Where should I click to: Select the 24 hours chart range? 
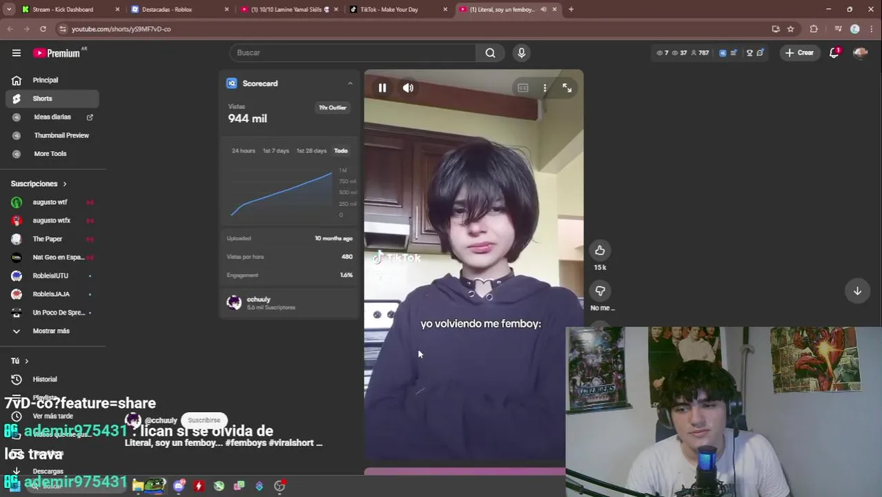click(243, 150)
